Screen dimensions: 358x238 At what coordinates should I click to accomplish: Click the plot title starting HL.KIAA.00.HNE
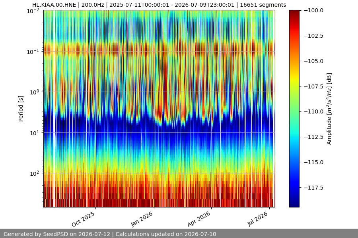tap(159, 5)
